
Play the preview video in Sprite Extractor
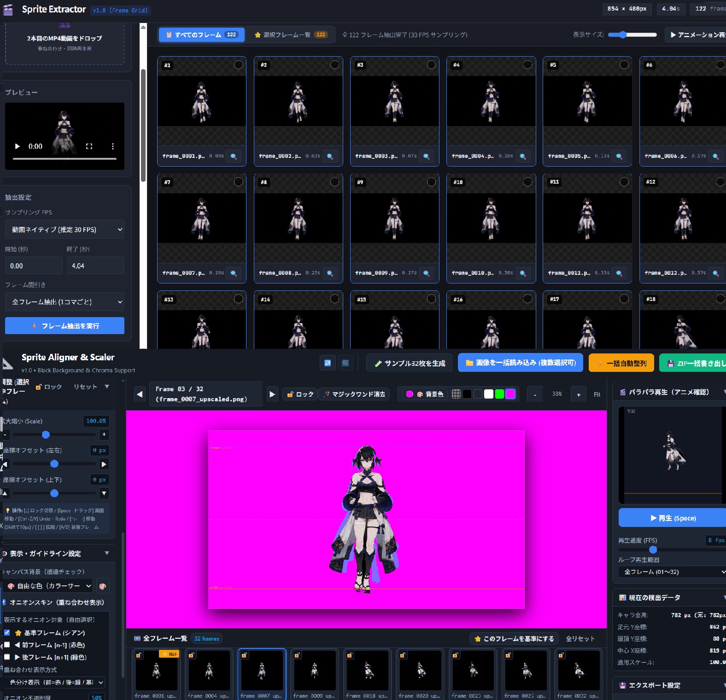[x=18, y=146]
